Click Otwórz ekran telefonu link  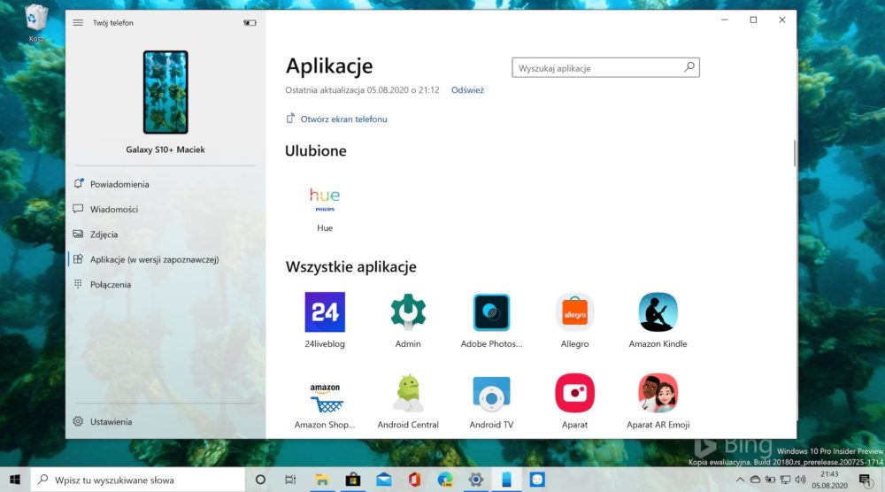click(336, 119)
